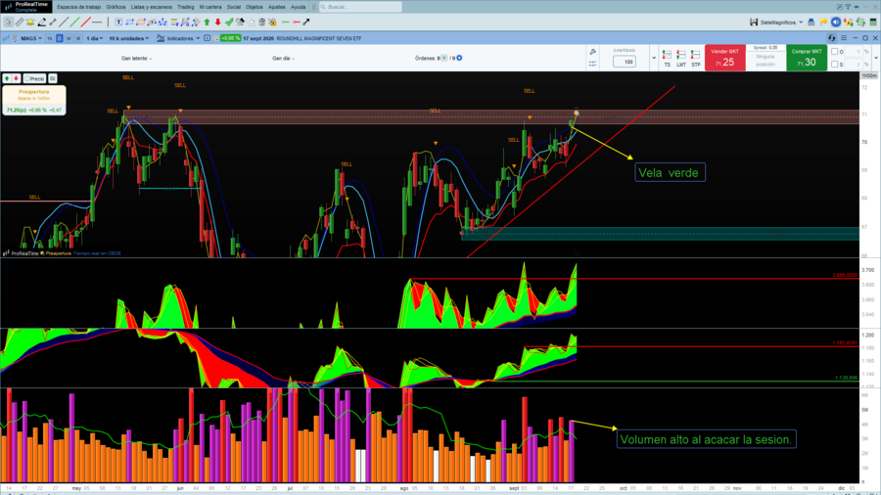The width and height of the screenshot is (881, 495).
Task: Open the 10 k unidades dropdown
Action: click(x=128, y=38)
